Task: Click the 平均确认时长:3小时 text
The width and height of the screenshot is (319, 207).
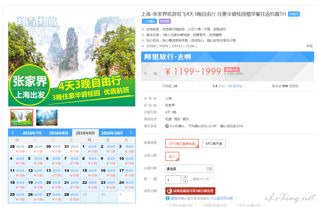Action: pos(202,126)
